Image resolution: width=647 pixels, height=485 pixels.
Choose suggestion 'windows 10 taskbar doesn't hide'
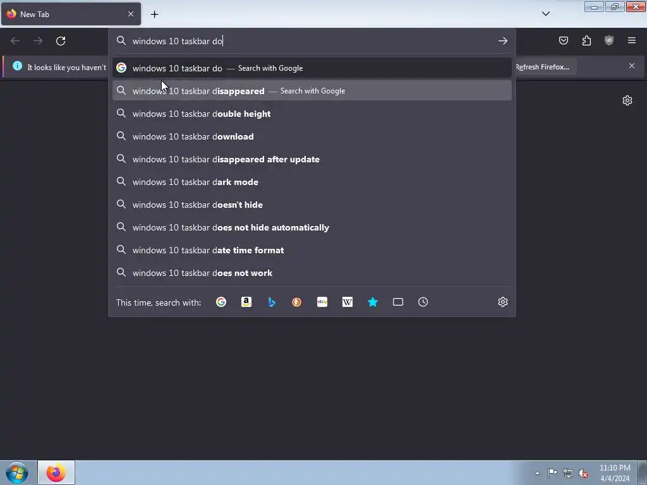[x=312, y=205]
